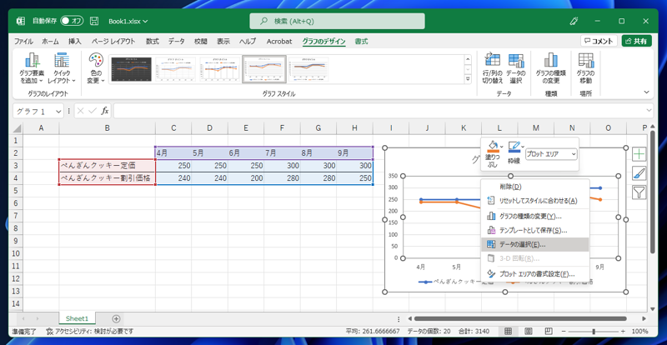Switch to Page Layout view icon
The width and height of the screenshot is (667, 345).
(x=529, y=331)
